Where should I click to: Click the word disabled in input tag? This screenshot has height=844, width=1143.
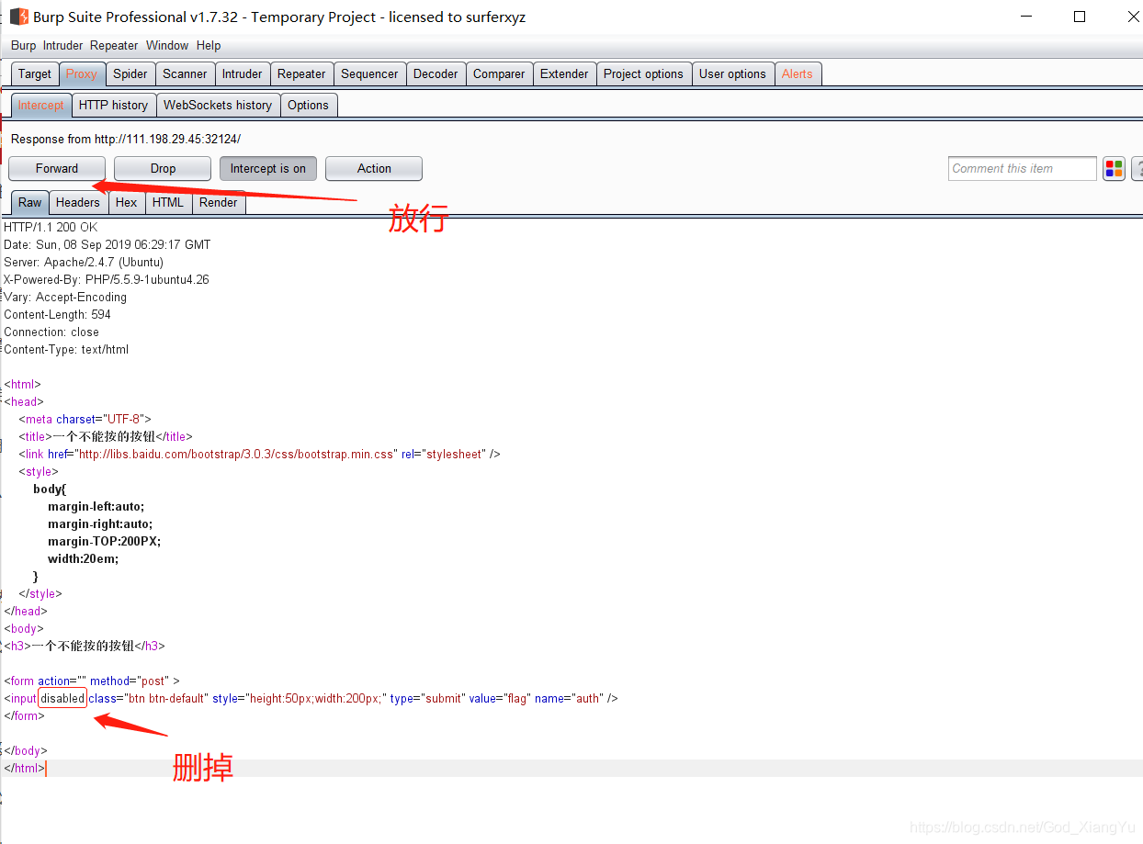coord(62,699)
